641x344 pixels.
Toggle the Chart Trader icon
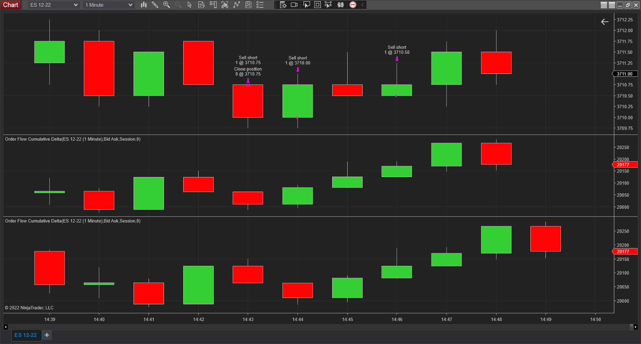pyautogui.click(x=213, y=5)
